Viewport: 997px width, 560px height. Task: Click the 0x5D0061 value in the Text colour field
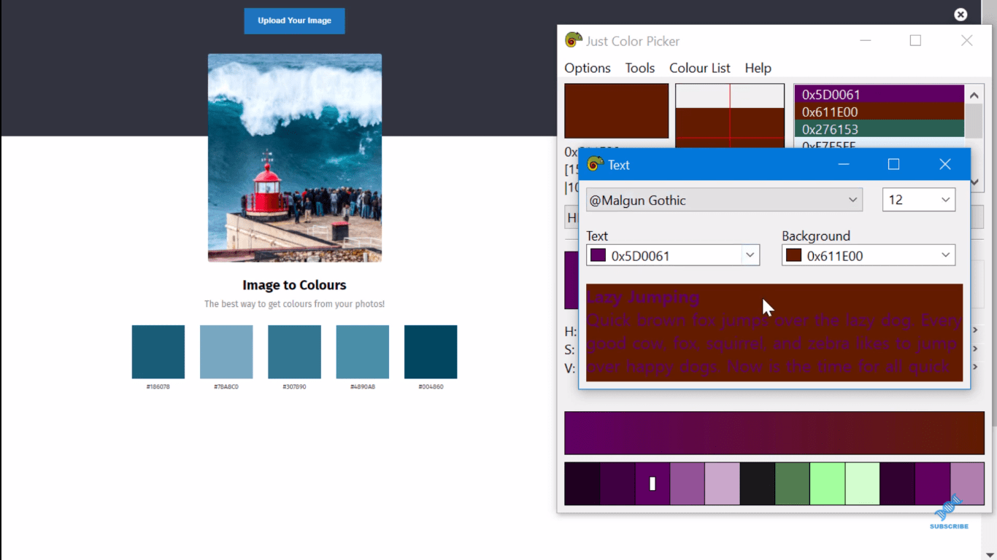pos(641,256)
